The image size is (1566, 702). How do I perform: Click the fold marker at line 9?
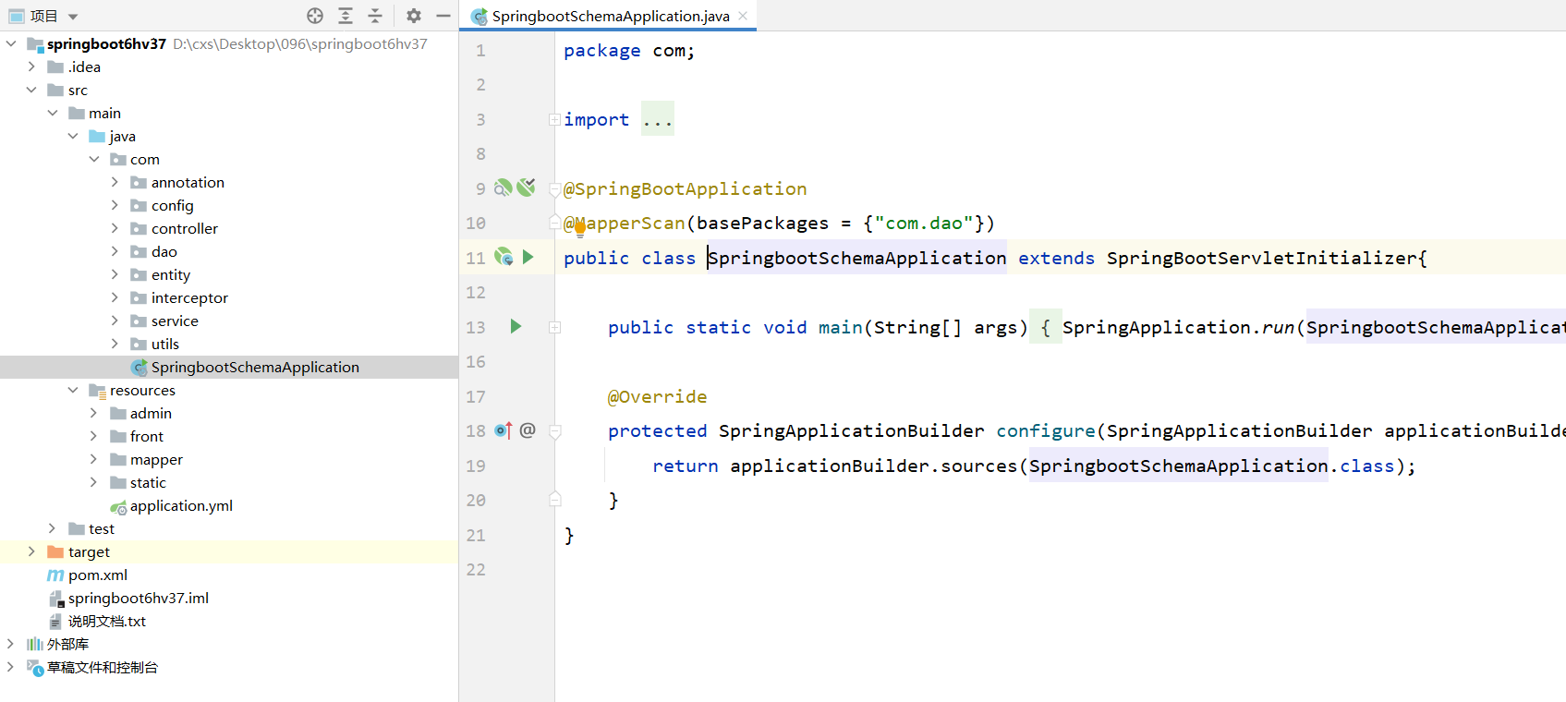(x=554, y=188)
